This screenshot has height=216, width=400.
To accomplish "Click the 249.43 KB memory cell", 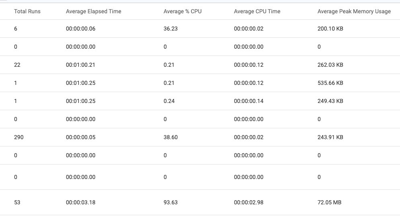I will [x=330, y=101].
